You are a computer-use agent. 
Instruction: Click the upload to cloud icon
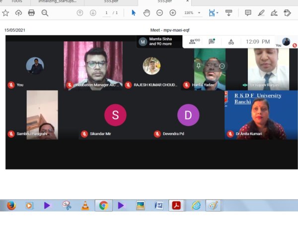[x=19, y=13]
